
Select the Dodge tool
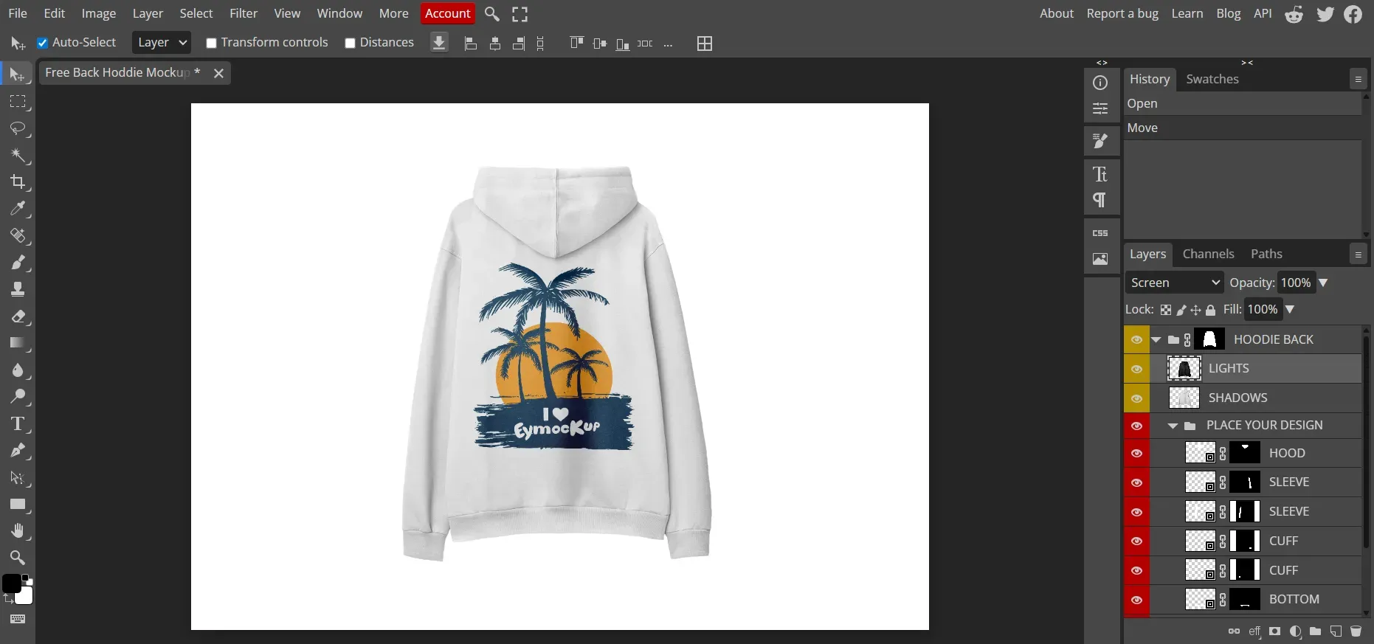tap(17, 397)
